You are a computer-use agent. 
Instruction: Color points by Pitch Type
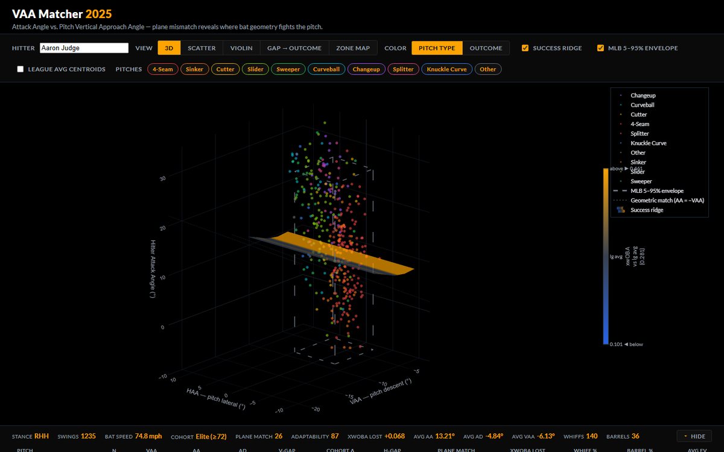437,48
